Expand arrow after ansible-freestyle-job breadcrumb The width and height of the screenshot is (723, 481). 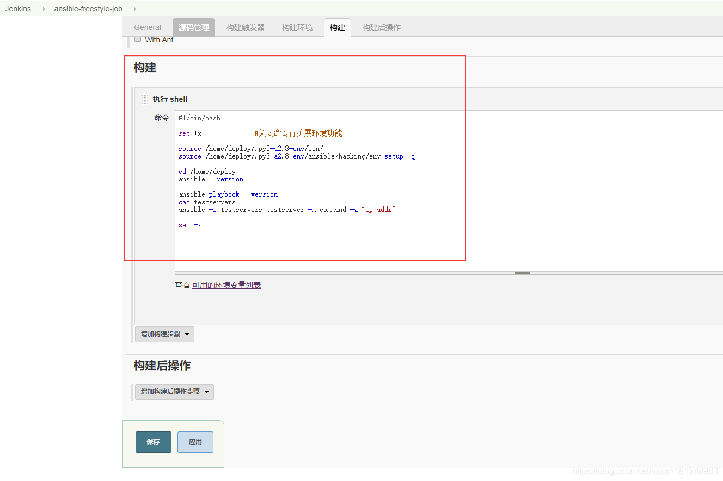pyautogui.click(x=135, y=9)
